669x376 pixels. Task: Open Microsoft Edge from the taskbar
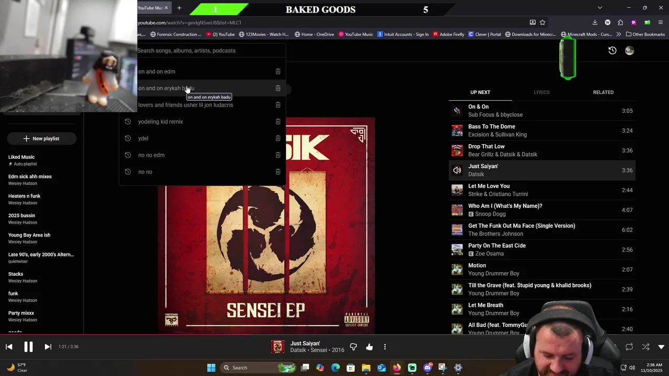pyautogui.click(x=336, y=368)
